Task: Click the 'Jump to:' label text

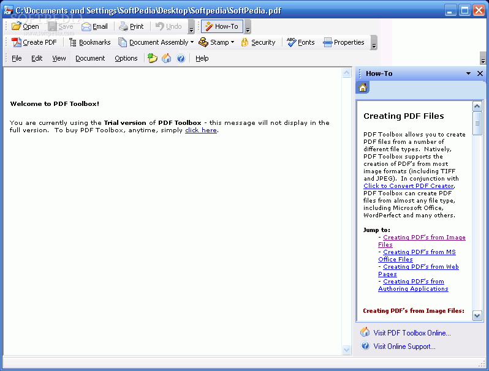Action: coord(376,230)
